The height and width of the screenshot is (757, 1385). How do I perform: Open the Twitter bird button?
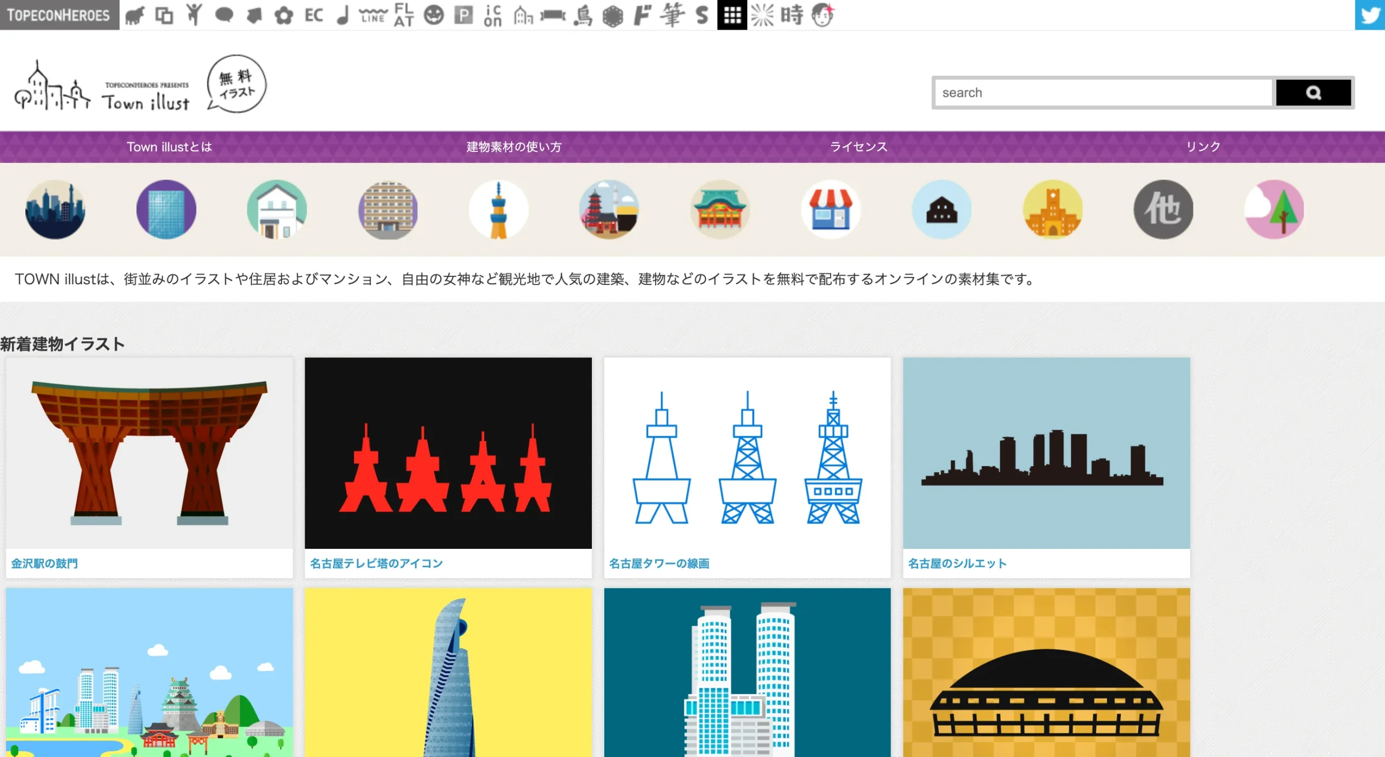[1370, 15]
